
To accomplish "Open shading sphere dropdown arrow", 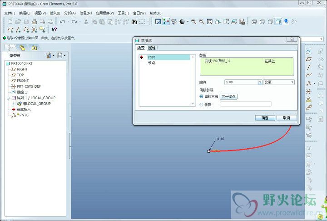I will pyautogui.click(x=188, y=21).
